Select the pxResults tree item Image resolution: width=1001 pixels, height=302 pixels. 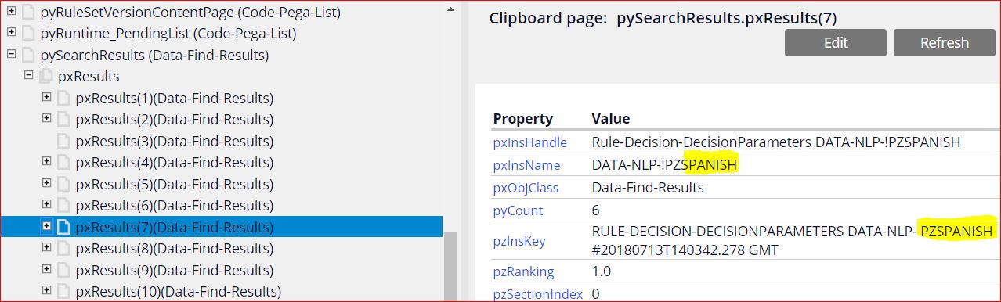point(89,77)
